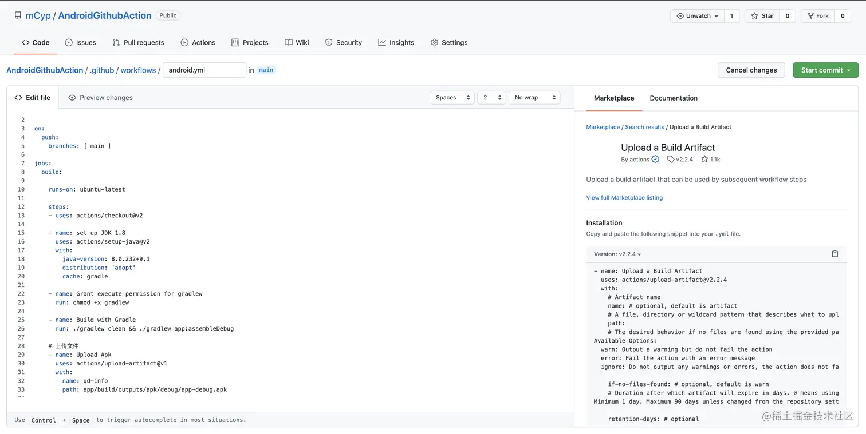
Task: Click the verified badge next to actions
Action: coord(655,160)
